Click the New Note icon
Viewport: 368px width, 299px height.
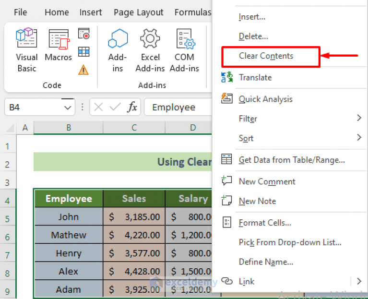pos(226,201)
